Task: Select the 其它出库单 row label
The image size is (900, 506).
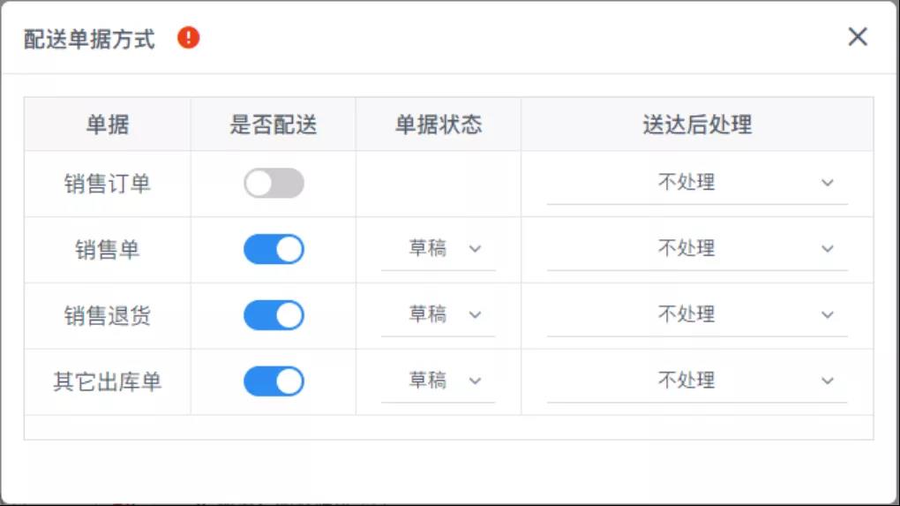Action: [x=108, y=382]
